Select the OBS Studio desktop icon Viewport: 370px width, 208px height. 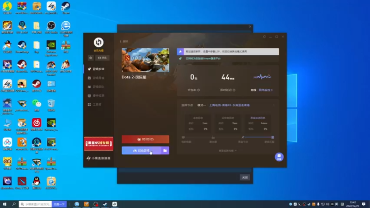(x=51, y=27)
